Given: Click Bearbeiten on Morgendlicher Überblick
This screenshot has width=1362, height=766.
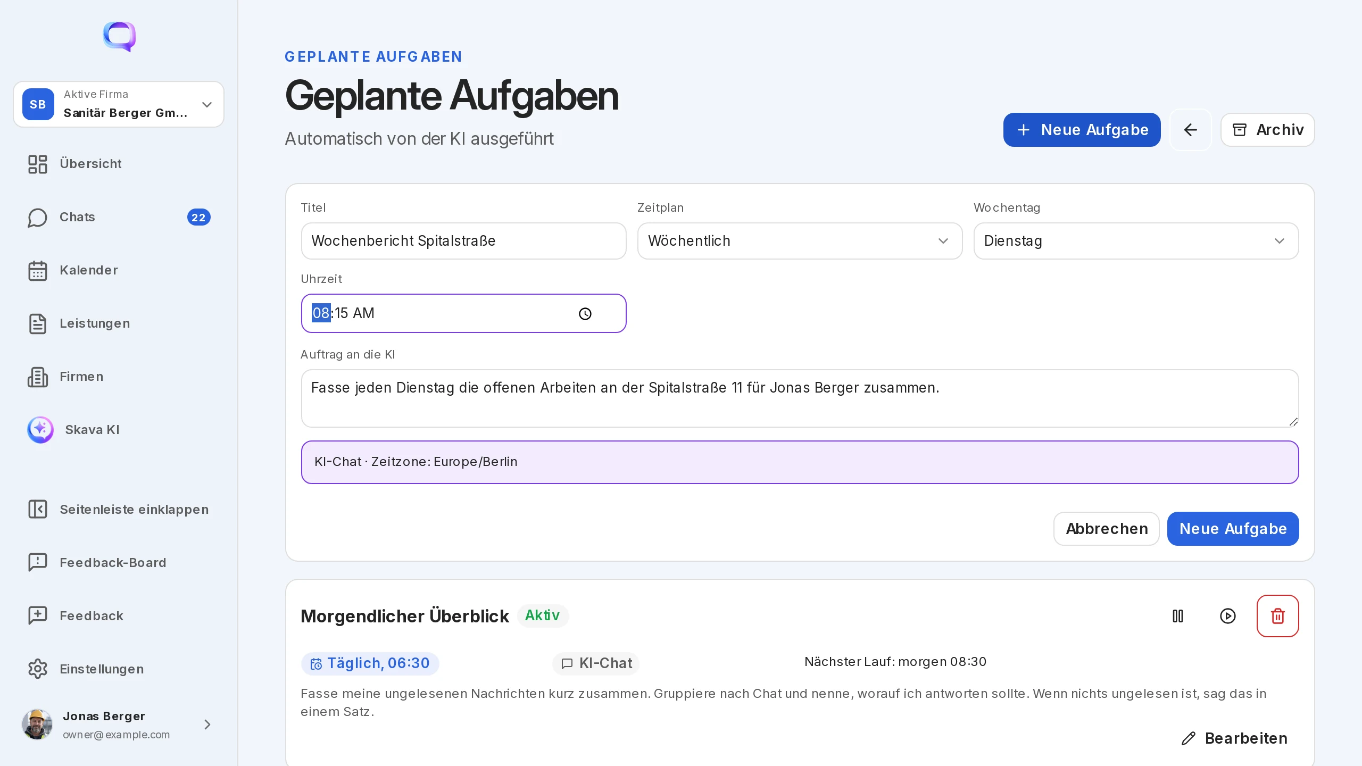Looking at the screenshot, I should pyautogui.click(x=1234, y=738).
